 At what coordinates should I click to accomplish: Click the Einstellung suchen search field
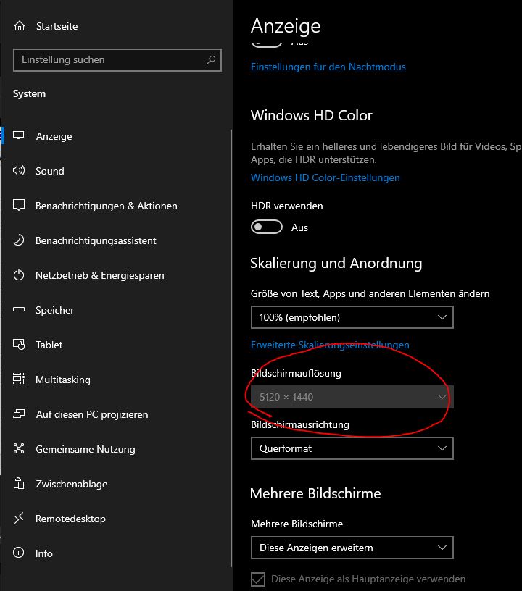(109, 60)
